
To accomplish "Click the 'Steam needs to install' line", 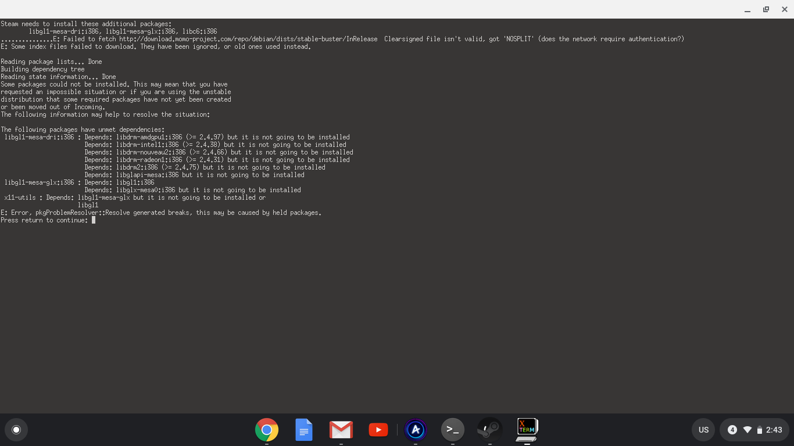I will click(86, 24).
